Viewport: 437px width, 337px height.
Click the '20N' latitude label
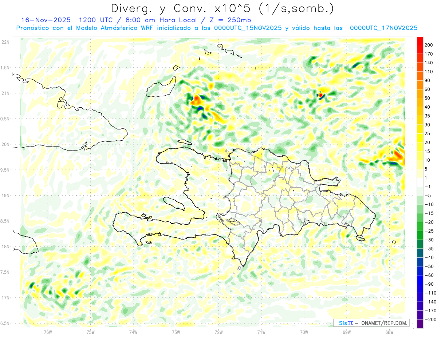[5, 144]
